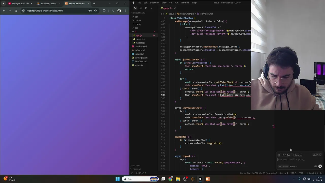Open the Help menu in Cursor

[x=194, y=3]
